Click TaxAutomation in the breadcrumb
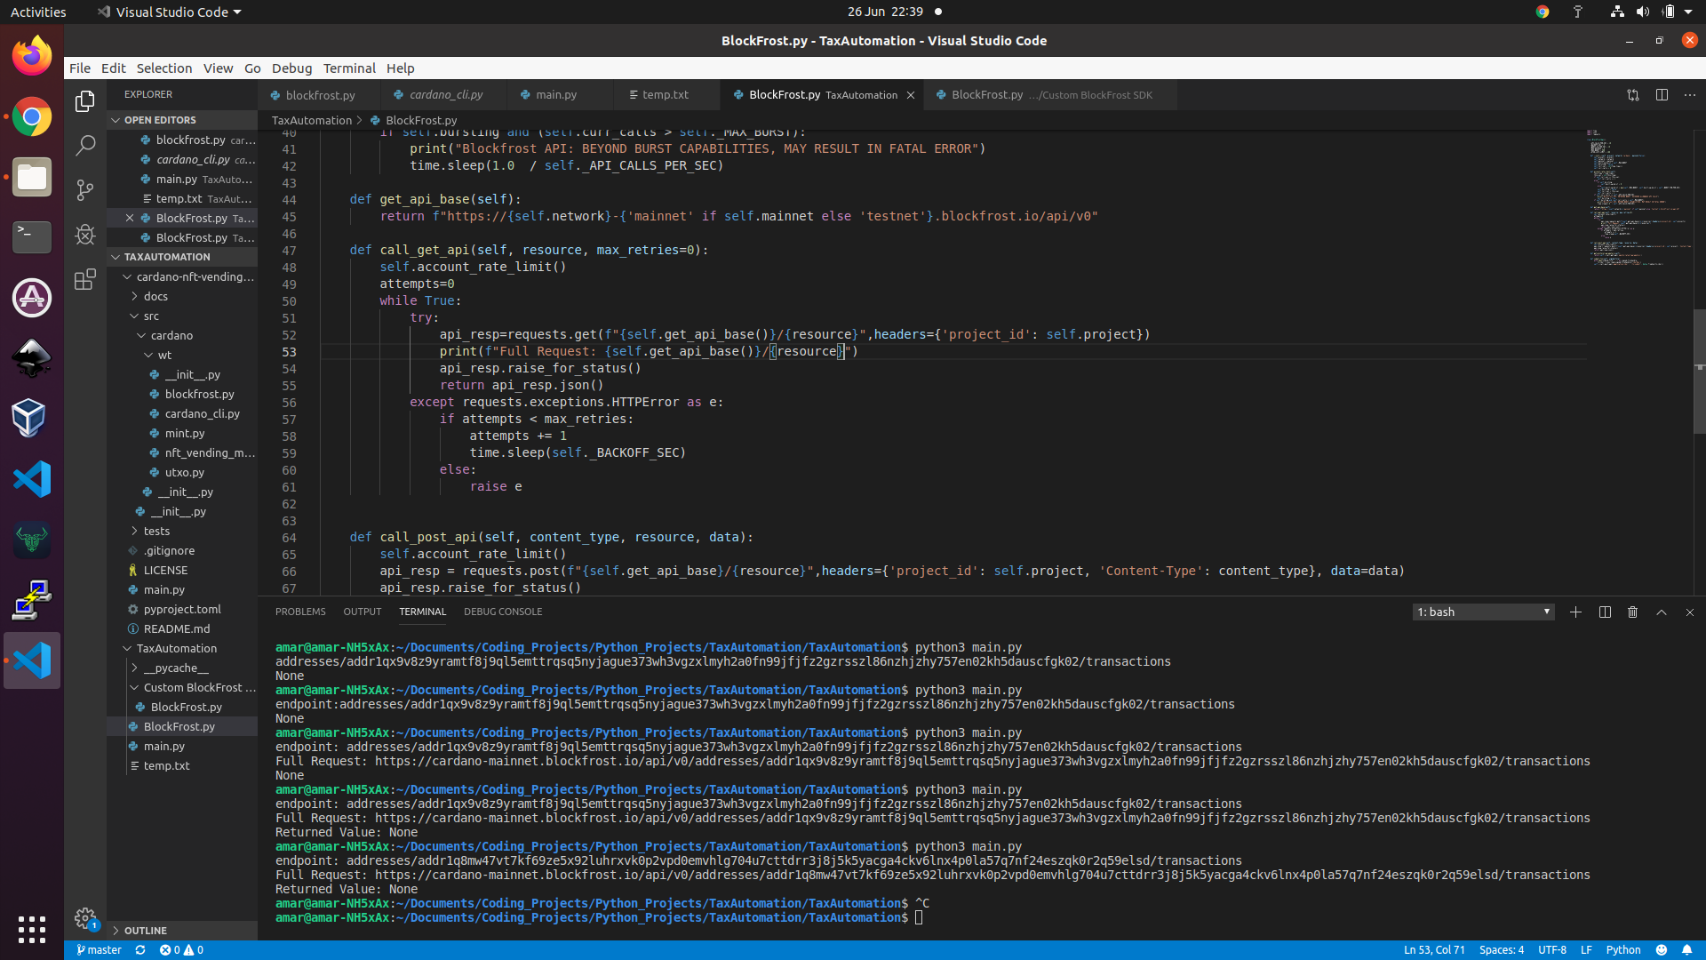Viewport: 1706px width, 960px height. [x=311, y=120]
